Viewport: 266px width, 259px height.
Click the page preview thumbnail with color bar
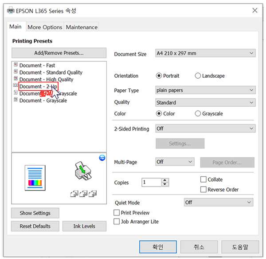point(35,178)
